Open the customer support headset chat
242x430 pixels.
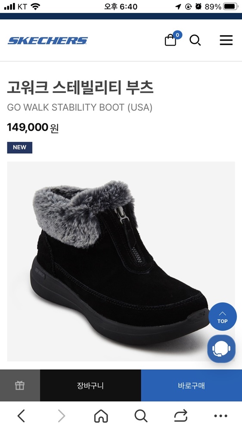[x=221, y=349]
